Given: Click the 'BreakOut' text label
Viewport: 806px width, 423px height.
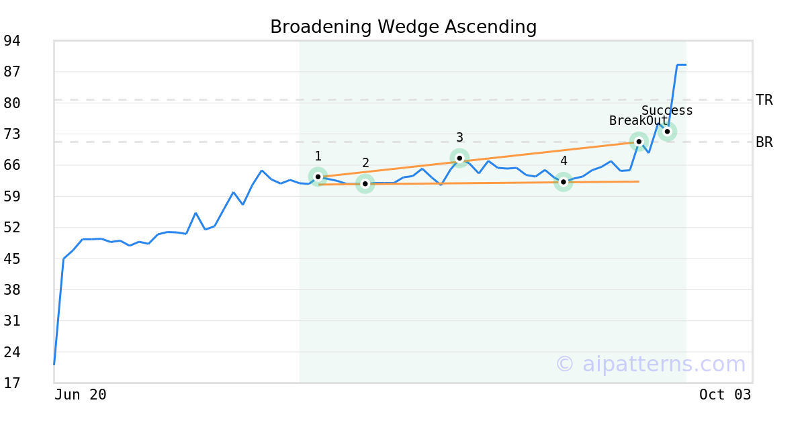Looking at the screenshot, I should [638, 121].
